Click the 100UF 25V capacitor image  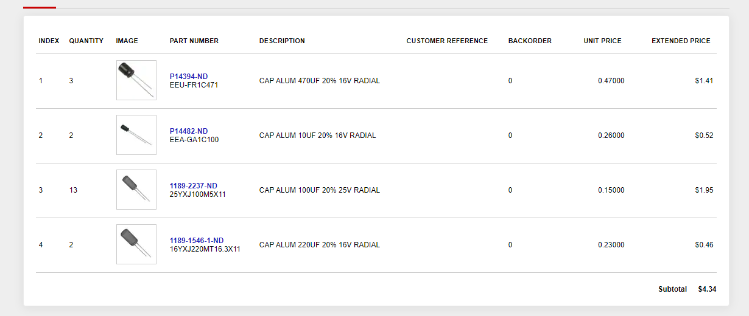coord(136,190)
